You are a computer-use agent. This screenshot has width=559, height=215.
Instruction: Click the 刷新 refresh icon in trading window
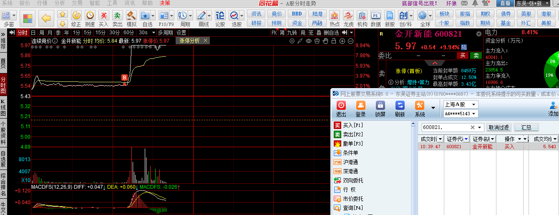point(400,105)
